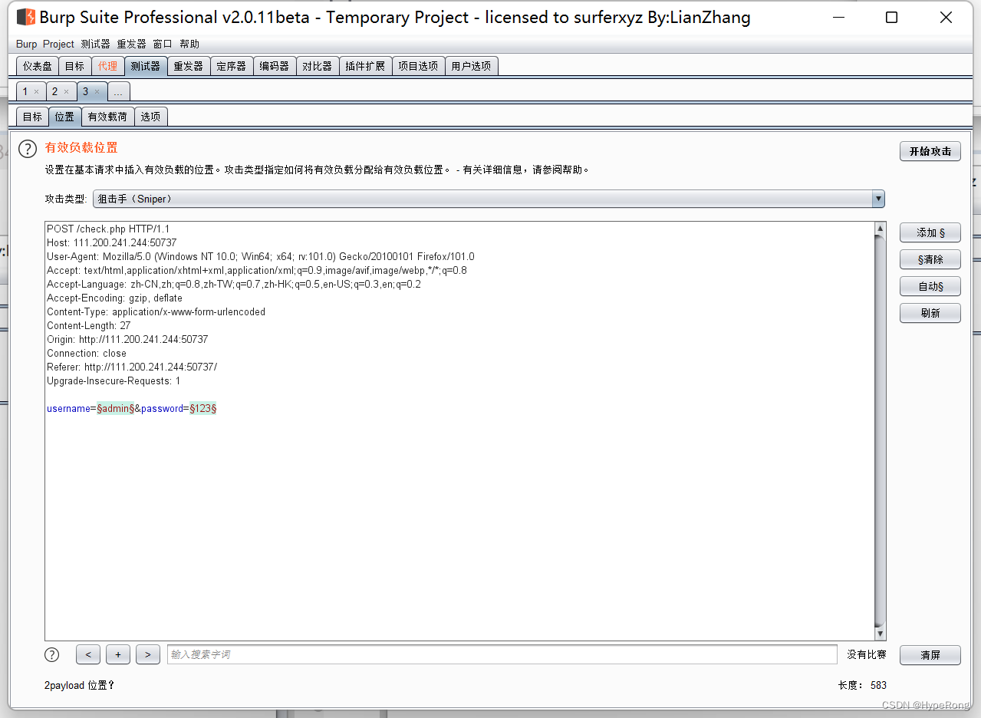Focus the 输入搜索字词 search field

[502, 654]
